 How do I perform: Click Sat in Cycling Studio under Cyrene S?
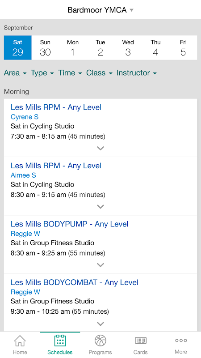pyautogui.click(x=42, y=127)
